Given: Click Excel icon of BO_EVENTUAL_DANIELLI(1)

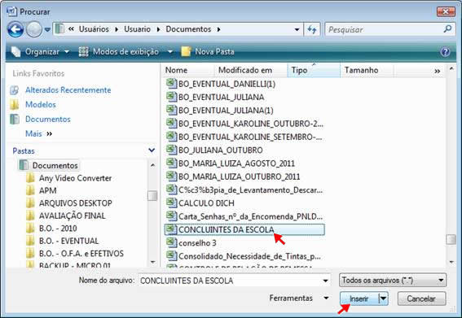Looking at the screenshot, I should coord(171,84).
